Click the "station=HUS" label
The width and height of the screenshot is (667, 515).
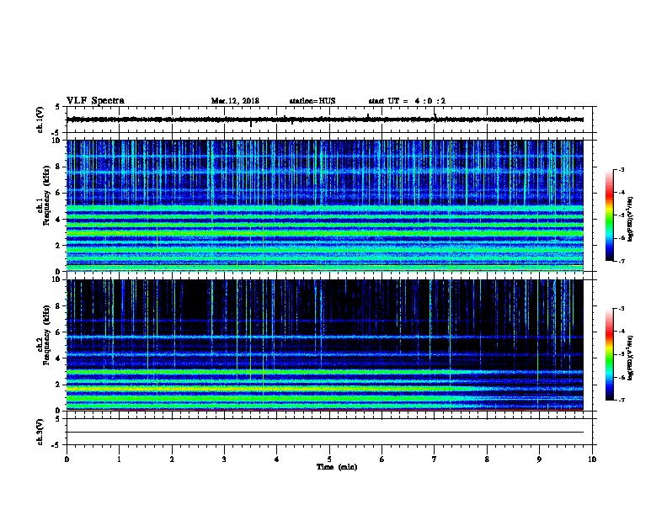coord(312,101)
